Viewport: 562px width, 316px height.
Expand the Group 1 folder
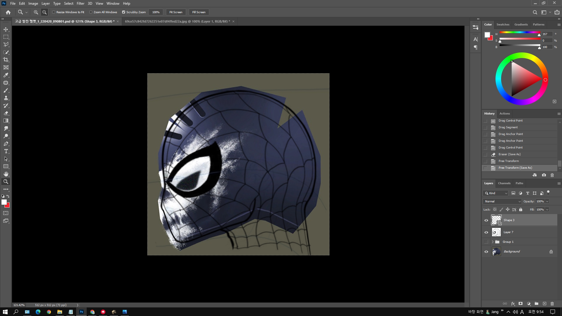tap(493, 242)
